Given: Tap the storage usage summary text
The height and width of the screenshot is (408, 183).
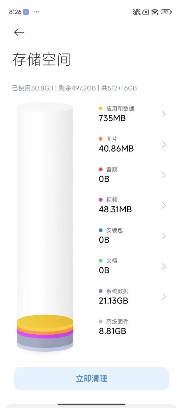Looking at the screenshot, I should pos(74,88).
